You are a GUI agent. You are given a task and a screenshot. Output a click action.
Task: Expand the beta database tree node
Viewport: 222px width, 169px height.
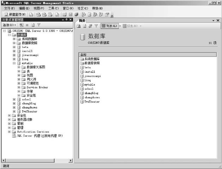point(14,47)
